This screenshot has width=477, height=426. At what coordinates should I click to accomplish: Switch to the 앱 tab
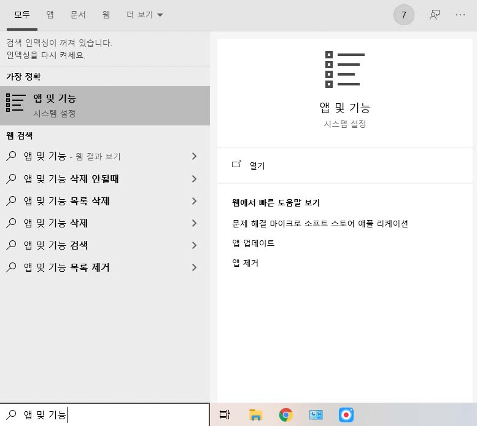50,15
